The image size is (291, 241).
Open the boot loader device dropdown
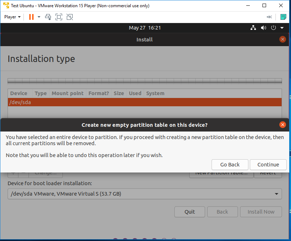pos(145,194)
